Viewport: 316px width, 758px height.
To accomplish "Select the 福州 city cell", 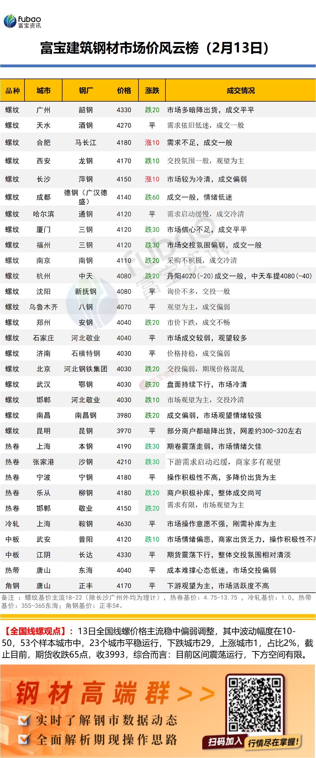I will pos(44,245).
